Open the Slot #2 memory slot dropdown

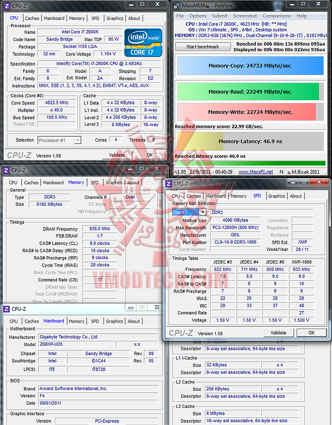pyautogui.click(x=190, y=212)
